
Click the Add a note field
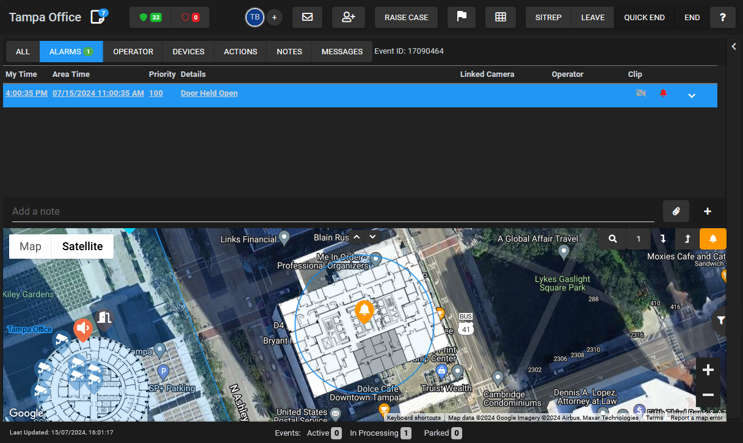click(x=333, y=211)
